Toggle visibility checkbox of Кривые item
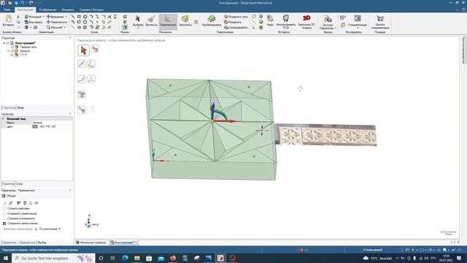467x263 pixels. point(12,50)
